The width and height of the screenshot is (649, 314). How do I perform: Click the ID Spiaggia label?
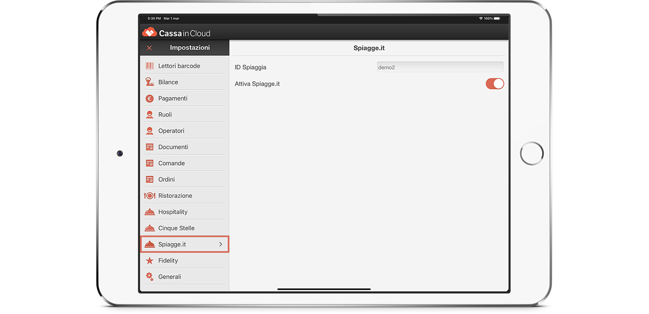(x=251, y=67)
